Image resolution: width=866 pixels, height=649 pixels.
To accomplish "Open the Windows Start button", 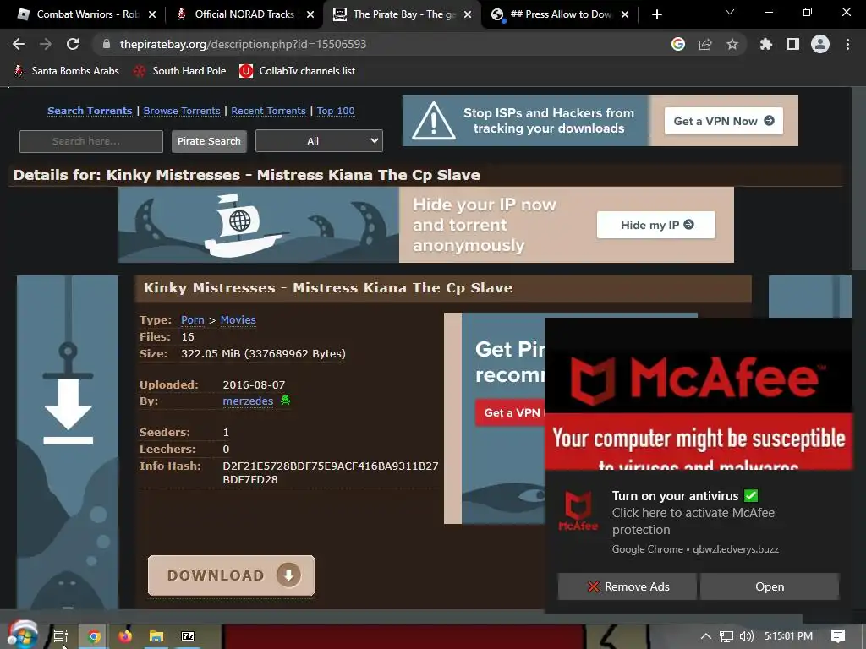I will 22,635.
